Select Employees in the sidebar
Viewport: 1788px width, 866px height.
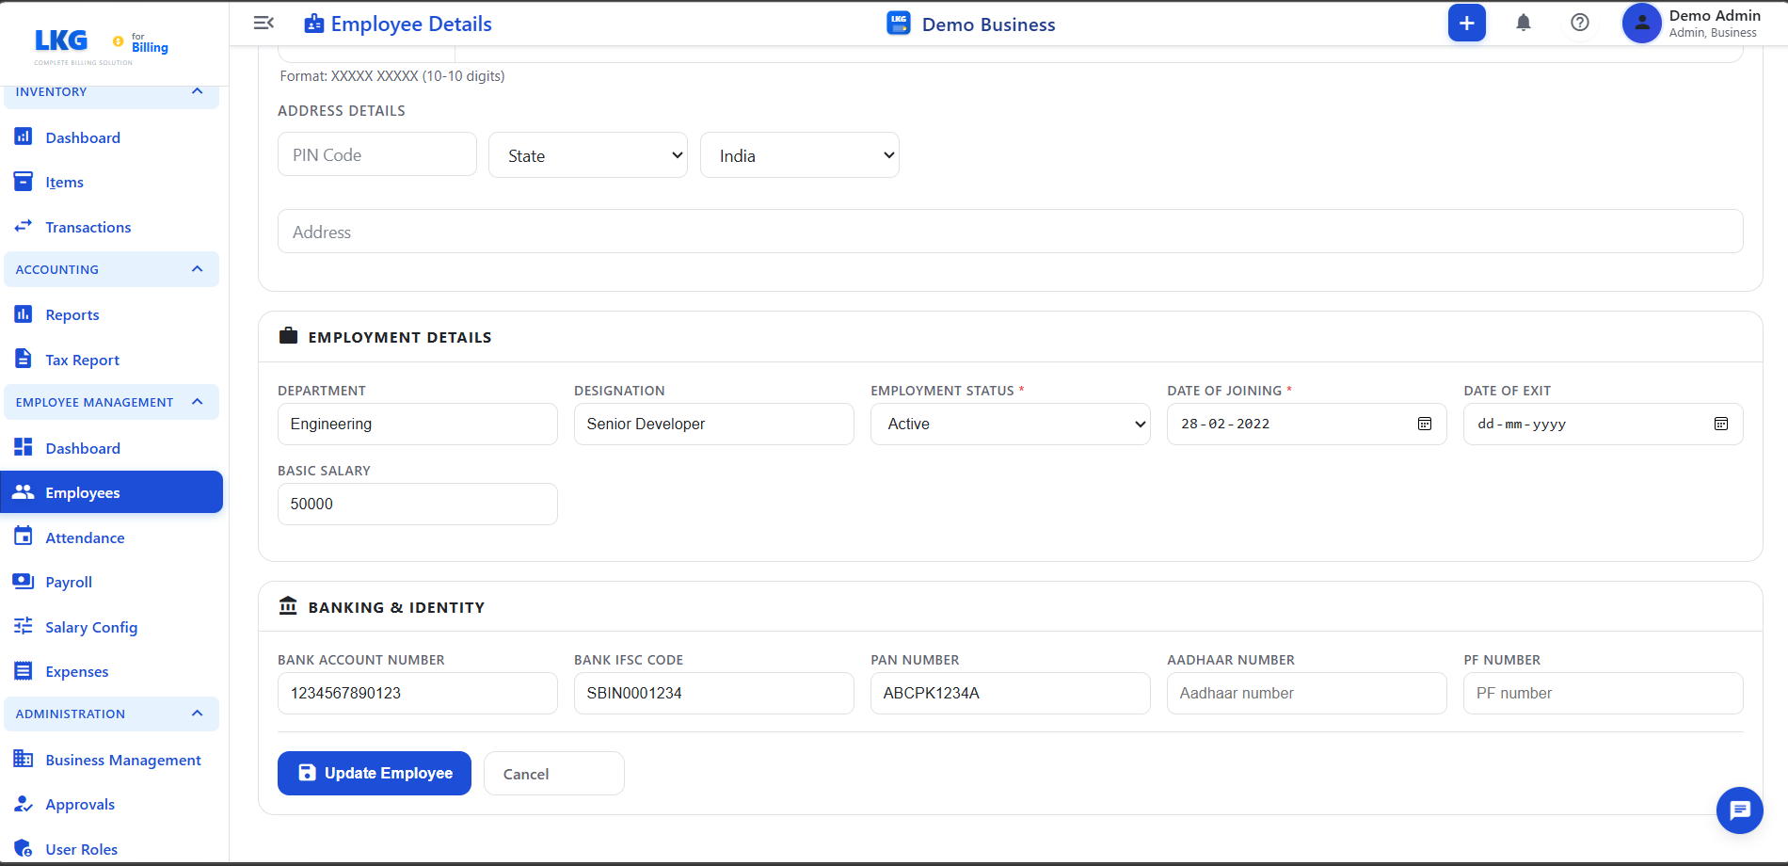(x=112, y=492)
